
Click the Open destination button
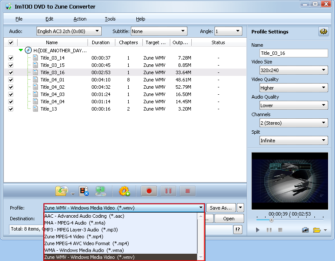coord(229,219)
